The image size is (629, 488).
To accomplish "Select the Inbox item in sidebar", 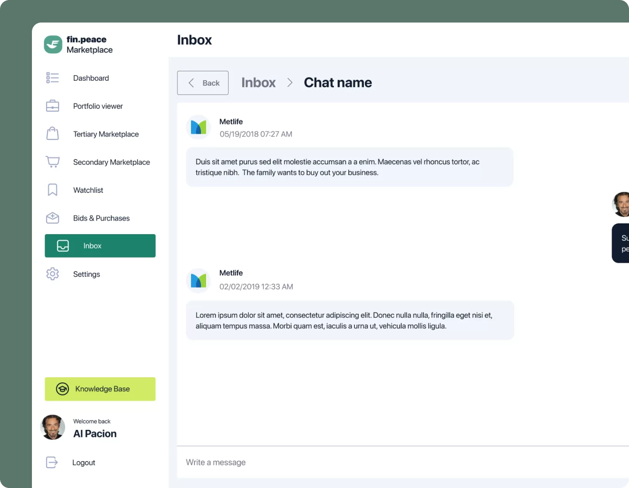I will pos(100,246).
